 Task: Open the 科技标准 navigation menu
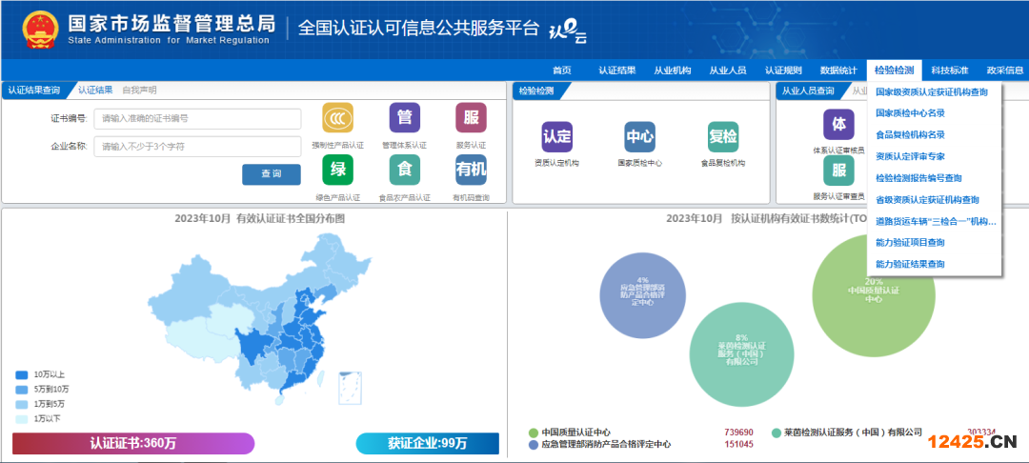[x=950, y=70]
